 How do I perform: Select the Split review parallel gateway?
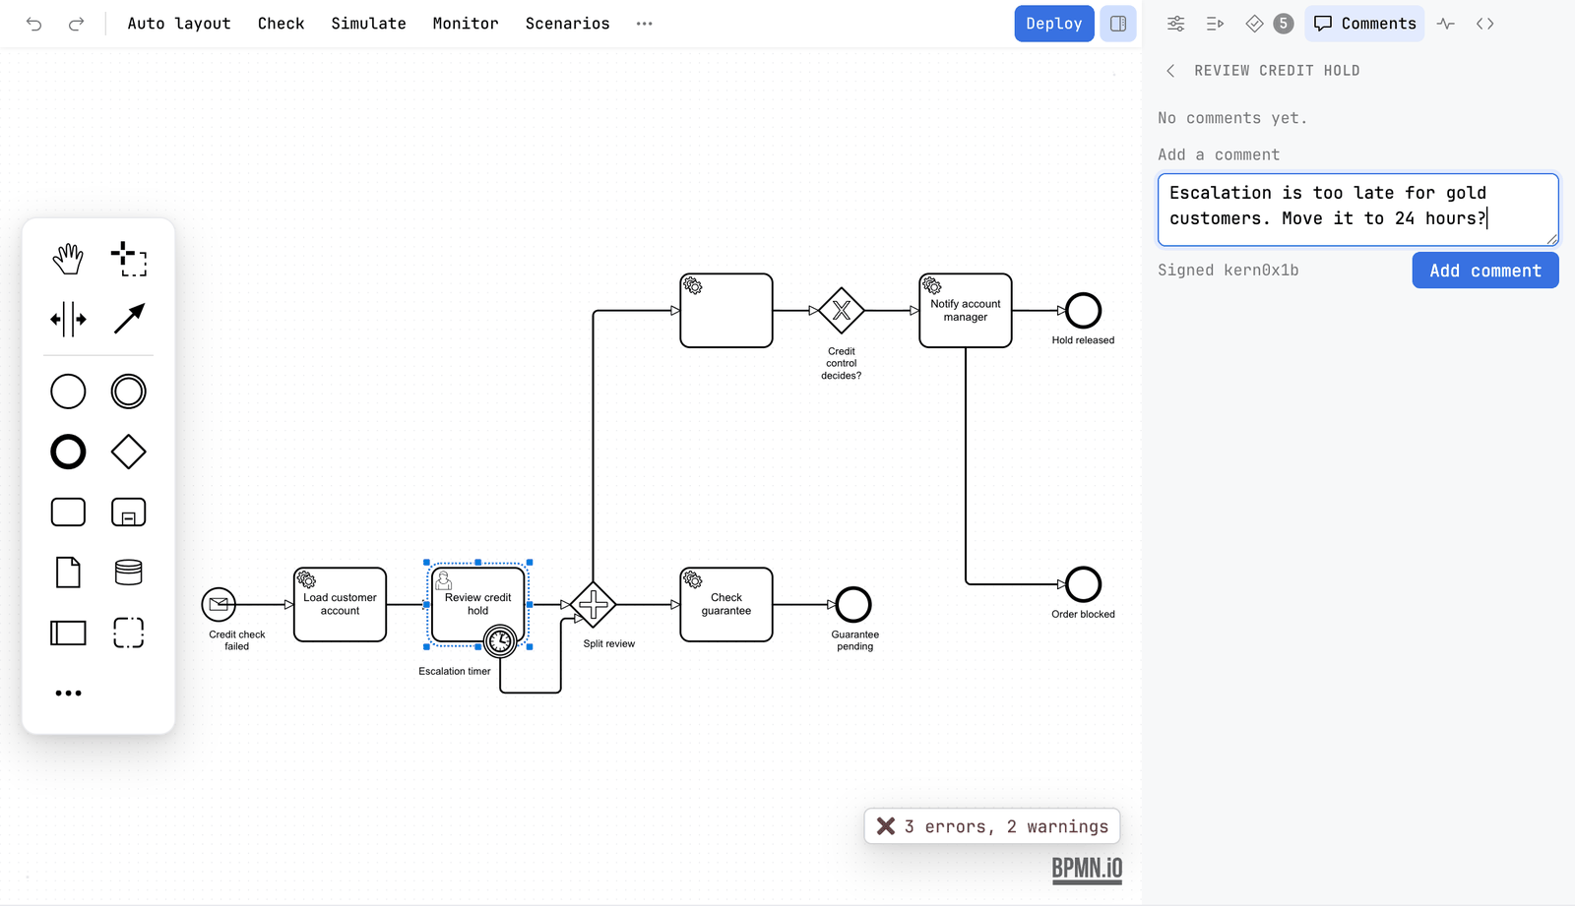tap(593, 604)
